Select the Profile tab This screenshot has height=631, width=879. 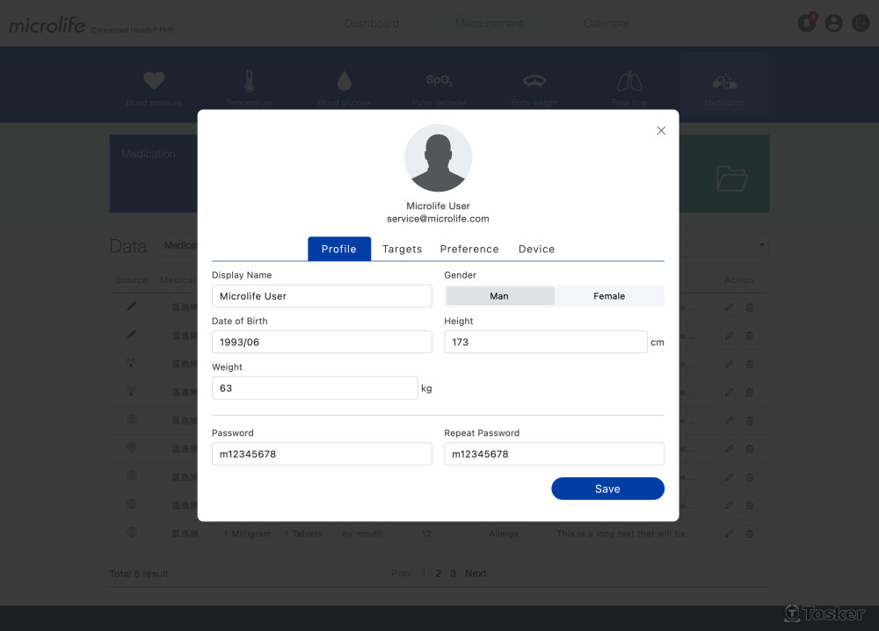tap(339, 250)
